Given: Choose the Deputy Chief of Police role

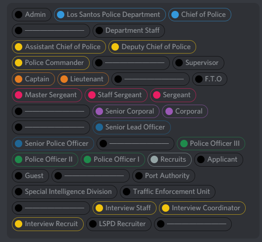Looking at the screenshot, I should 152,47.
